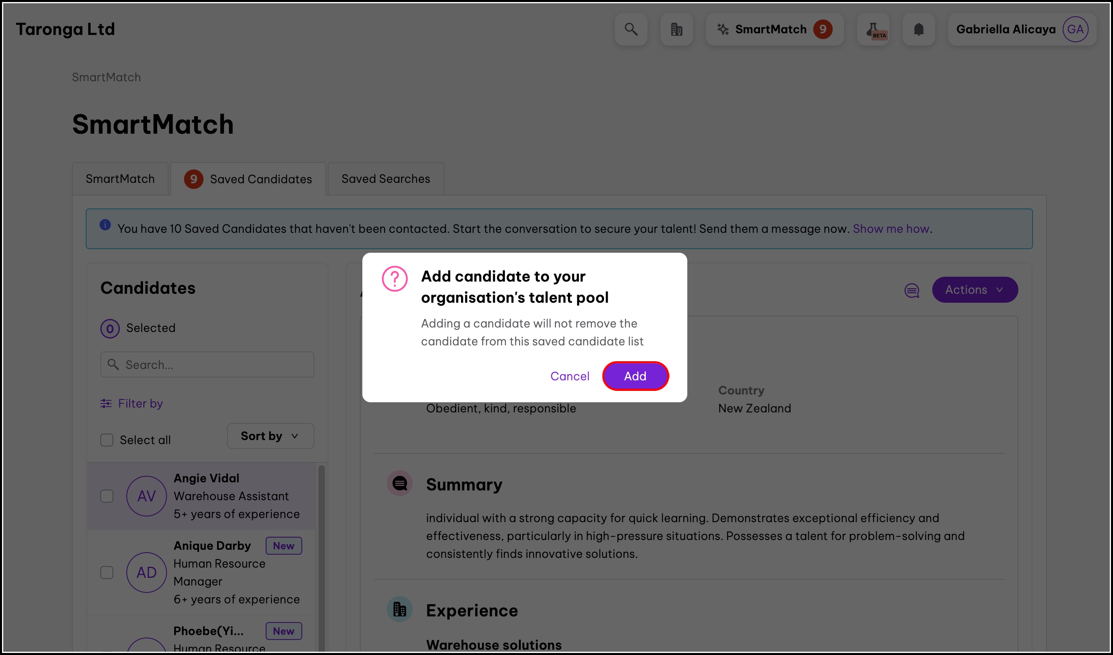Open the notifications bell icon
The height and width of the screenshot is (655, 1113).
click(918, 29)
